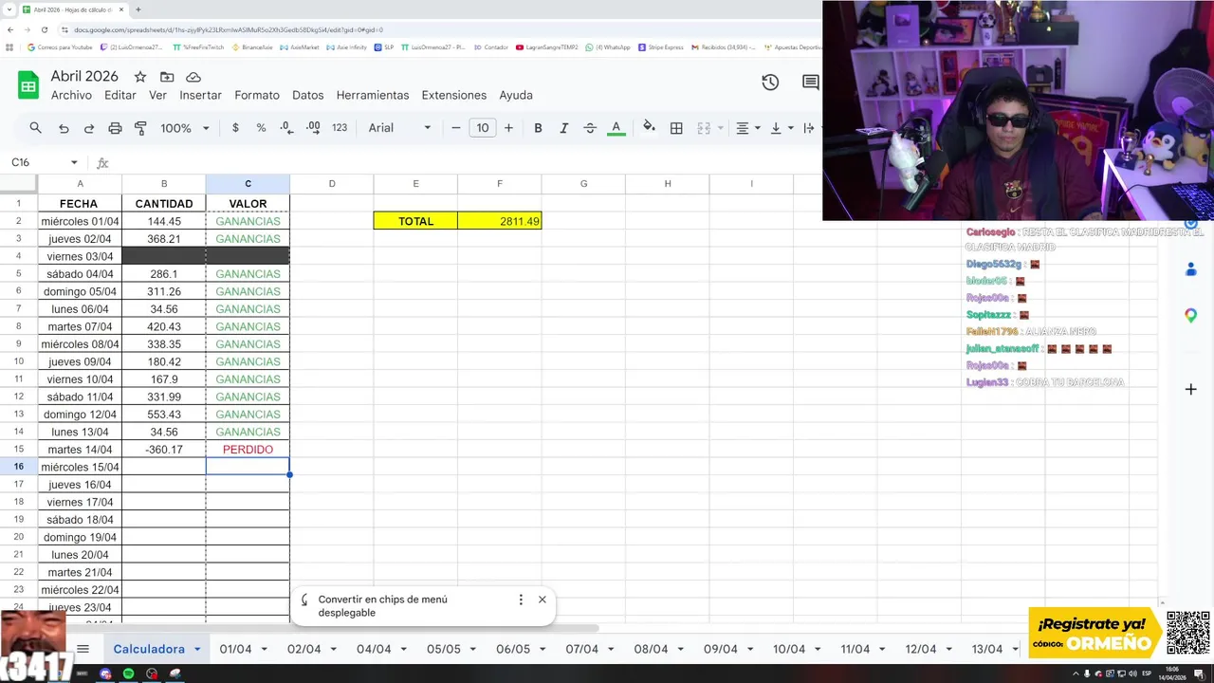
Task: Expand the name box dropdown arrow
Action: [x=74, y=163]
